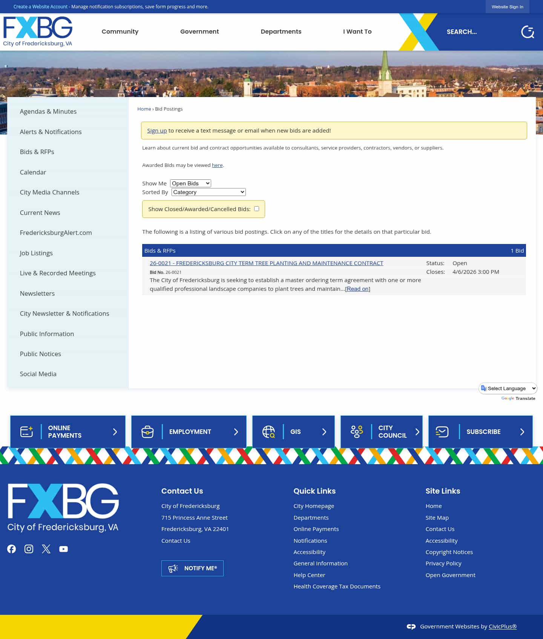Screen dimensions: 543x639
Task: Open FredericksburgAlert.com sidebar item
Action: tap(56, 233)
